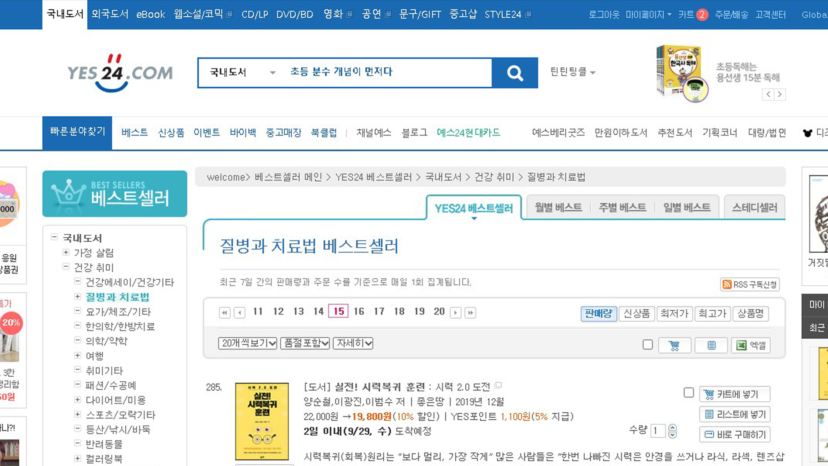This screenshot has height=466, width=828.
Task: Click 바로 구매하기 for book 285
Action: click(735, 435)
